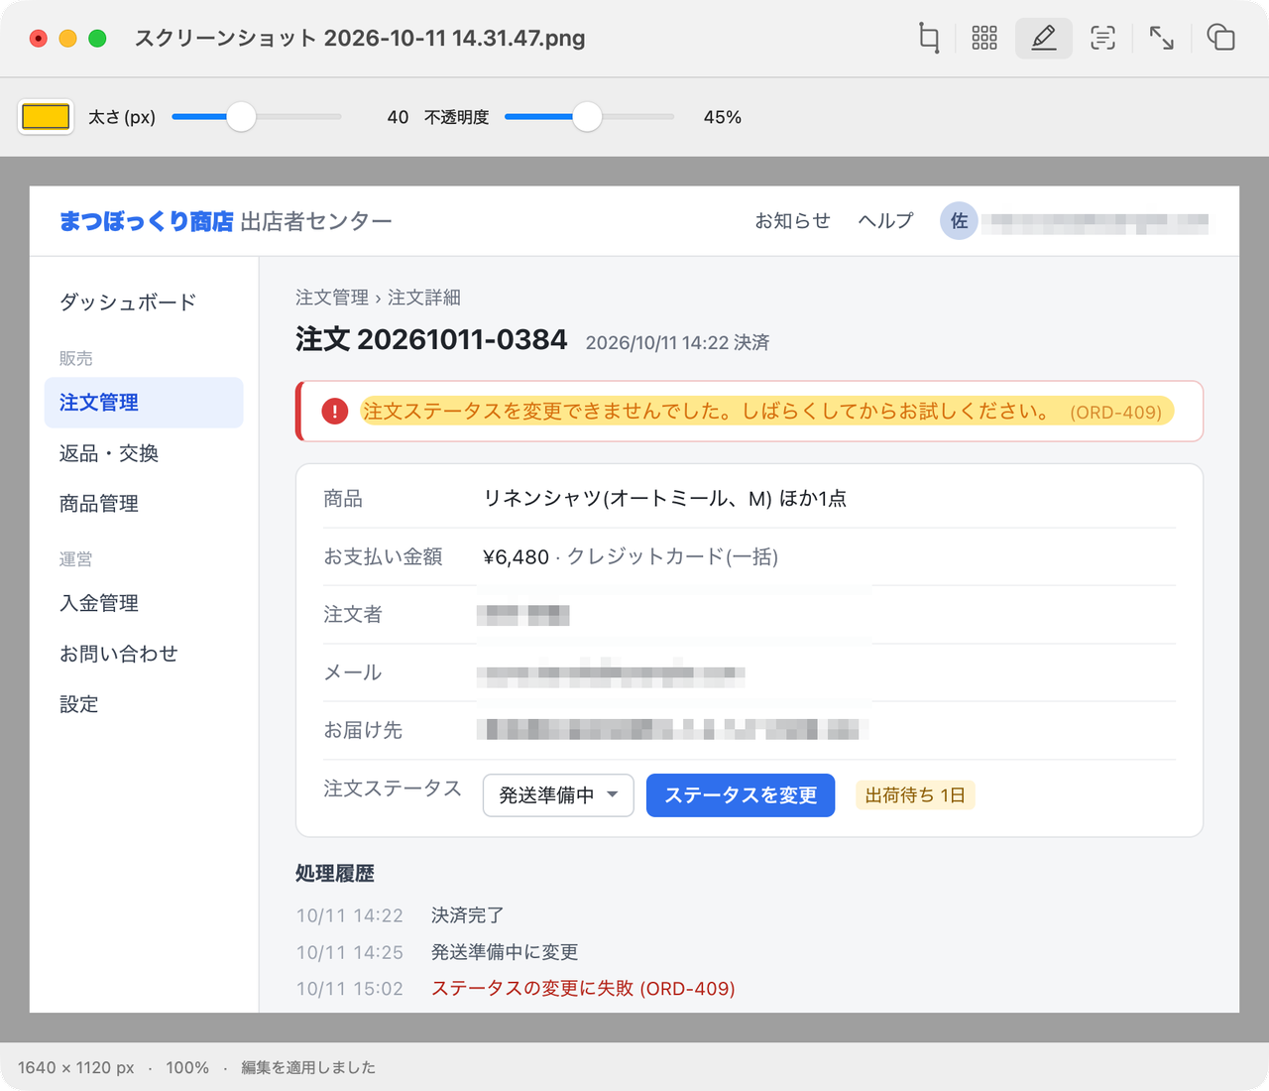Screen dimensions: 1269x1091
Task: Activate the text recognition scan icon
Action: [x=1102, y=39]
